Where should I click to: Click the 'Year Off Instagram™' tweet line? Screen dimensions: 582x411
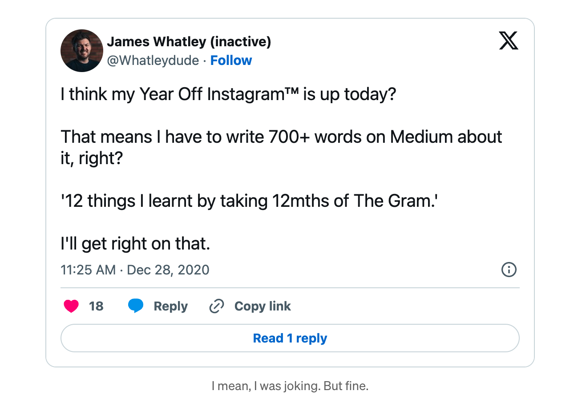(x=228, y=95)
